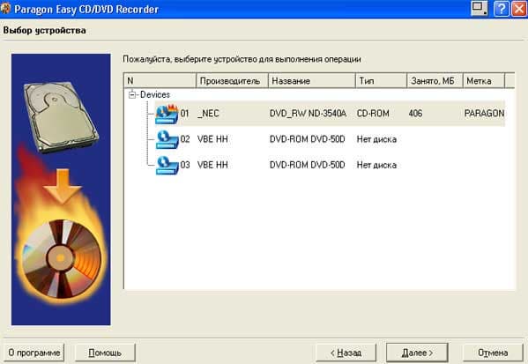528x364 pixels.
Task: Proceed with the Далее button
Action: click(x=417, y=353)
